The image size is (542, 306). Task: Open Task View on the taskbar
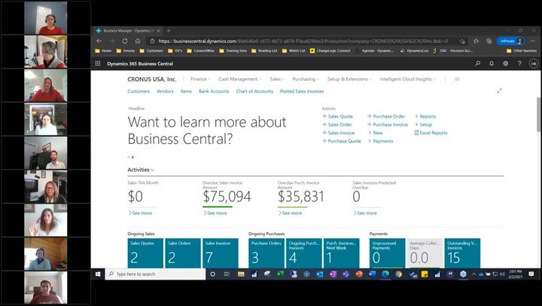coord(227,274)
